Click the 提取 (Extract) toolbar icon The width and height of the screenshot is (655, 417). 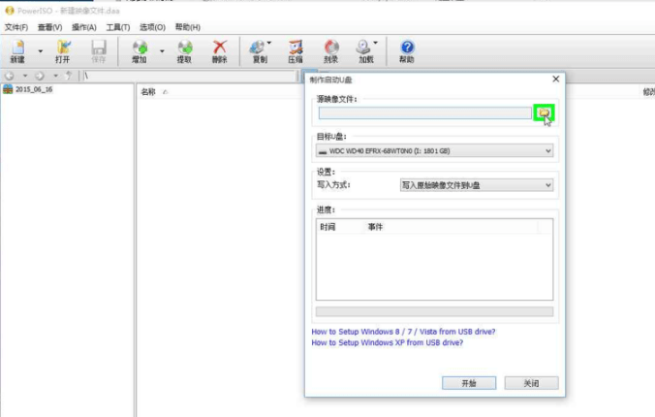(184, 51)
